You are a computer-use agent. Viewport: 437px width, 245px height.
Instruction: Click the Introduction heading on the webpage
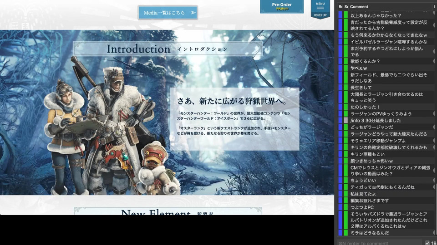(138, 49)
